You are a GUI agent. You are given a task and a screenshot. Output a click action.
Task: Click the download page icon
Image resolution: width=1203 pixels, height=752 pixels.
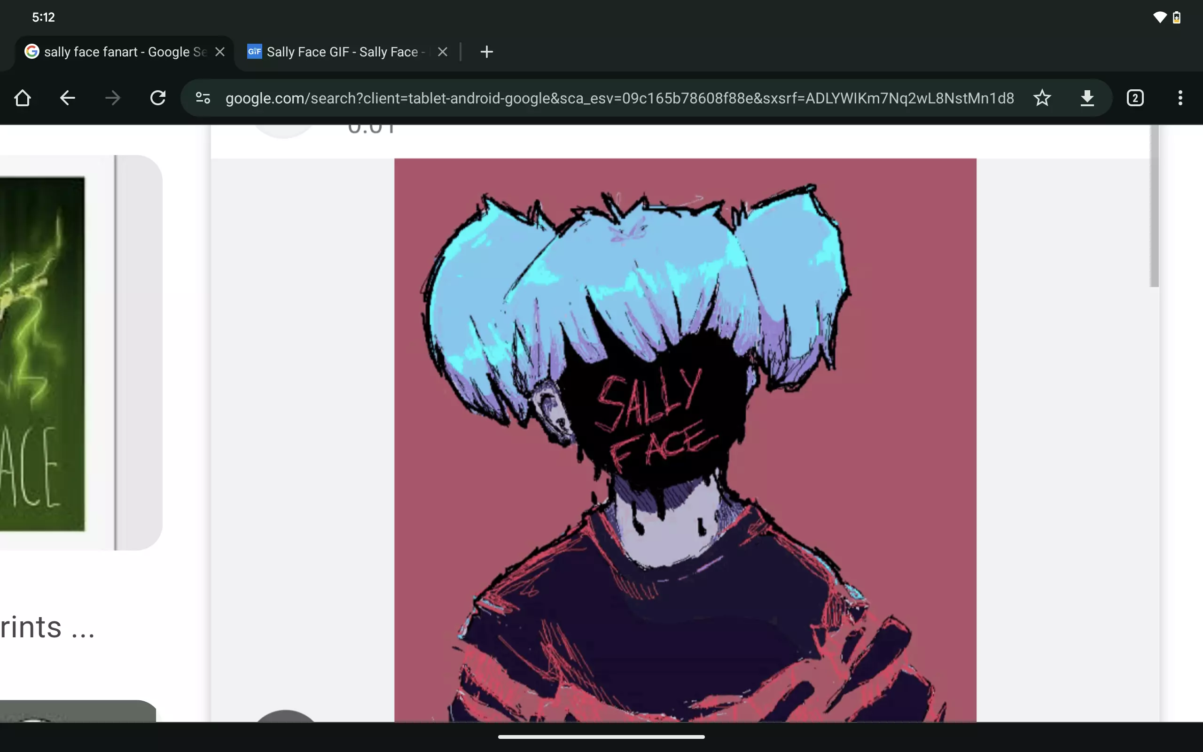tap(1087, 98)
